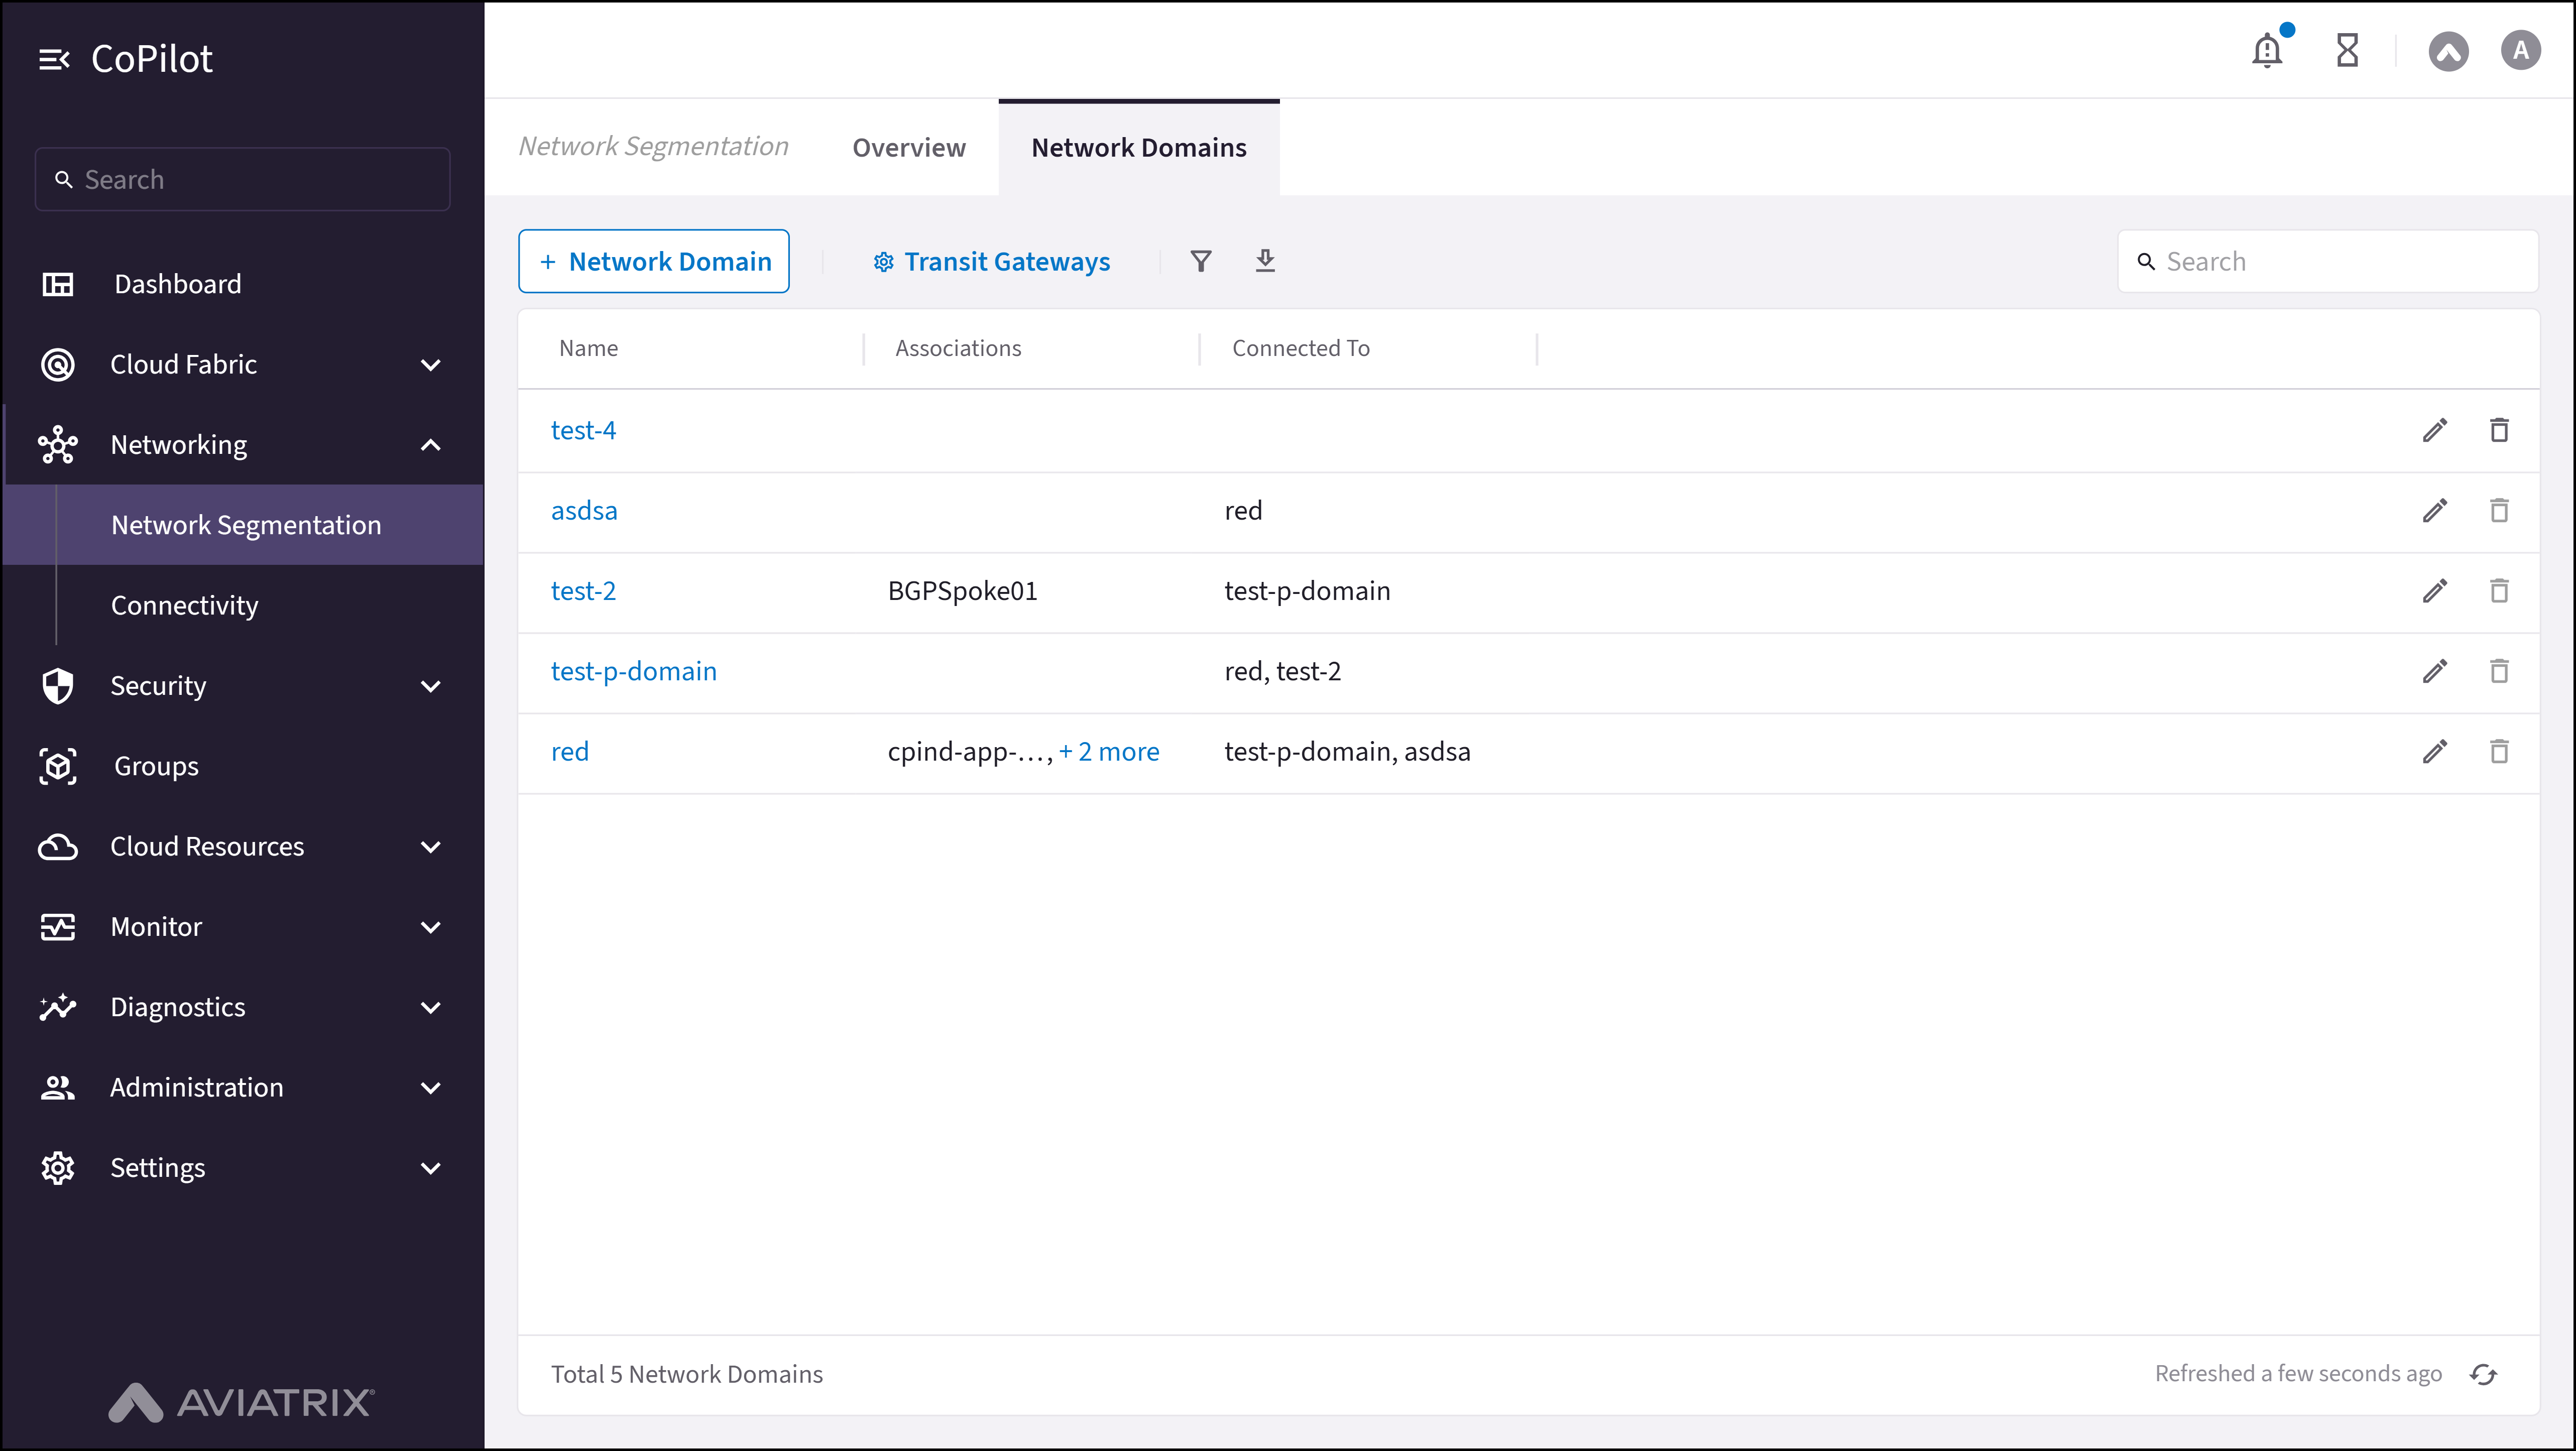This screenshot has height=1451, width=2576.
Task: Expand the Security section
Action: 431,686
